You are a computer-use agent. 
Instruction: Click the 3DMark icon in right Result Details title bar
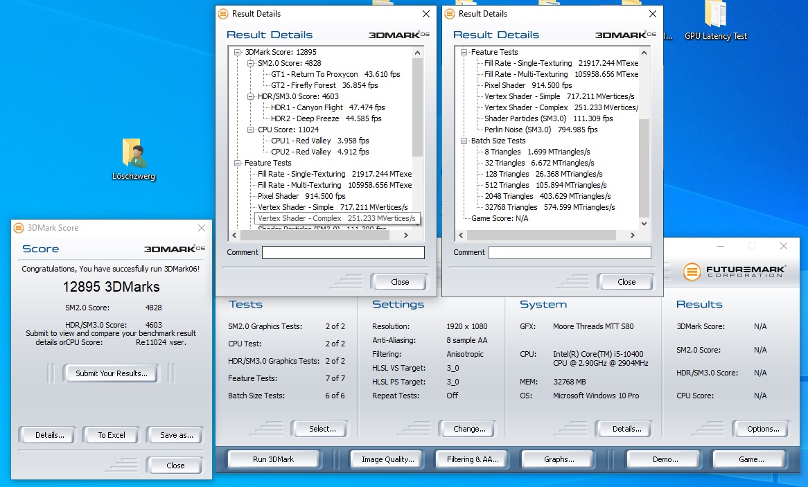pyautogui.click(x=450, y=14)
